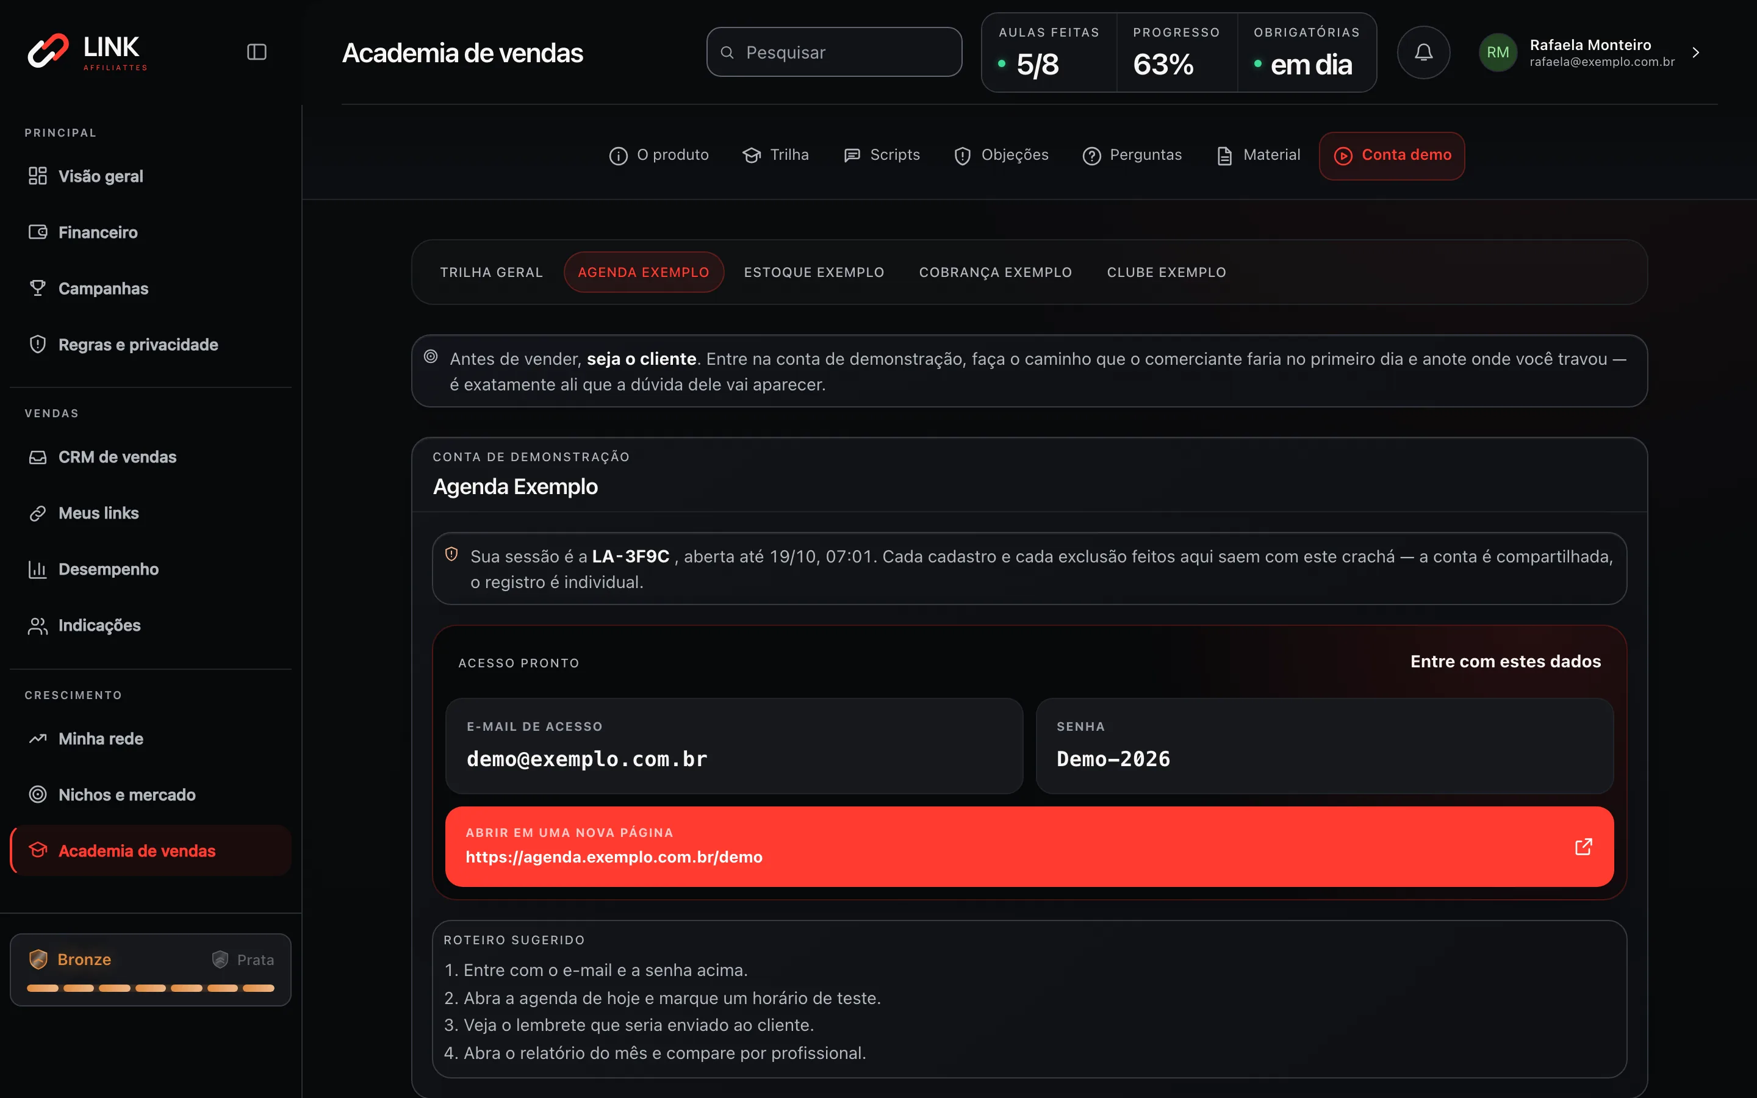Open the notifications bell
This screenshot has width=1757, height=1098.
pos(1423,52)
